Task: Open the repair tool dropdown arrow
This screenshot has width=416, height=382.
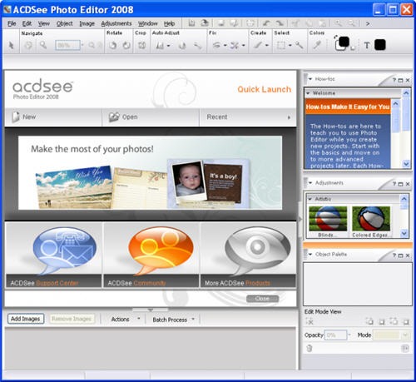Action: (x=243, y=46)
